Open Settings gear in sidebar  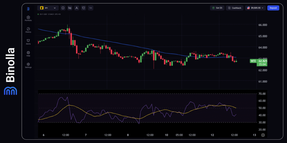[x=28, y=65]
